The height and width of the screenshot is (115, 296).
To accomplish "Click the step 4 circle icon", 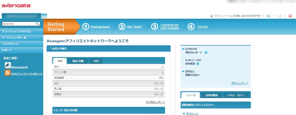I will pos(191,27).
